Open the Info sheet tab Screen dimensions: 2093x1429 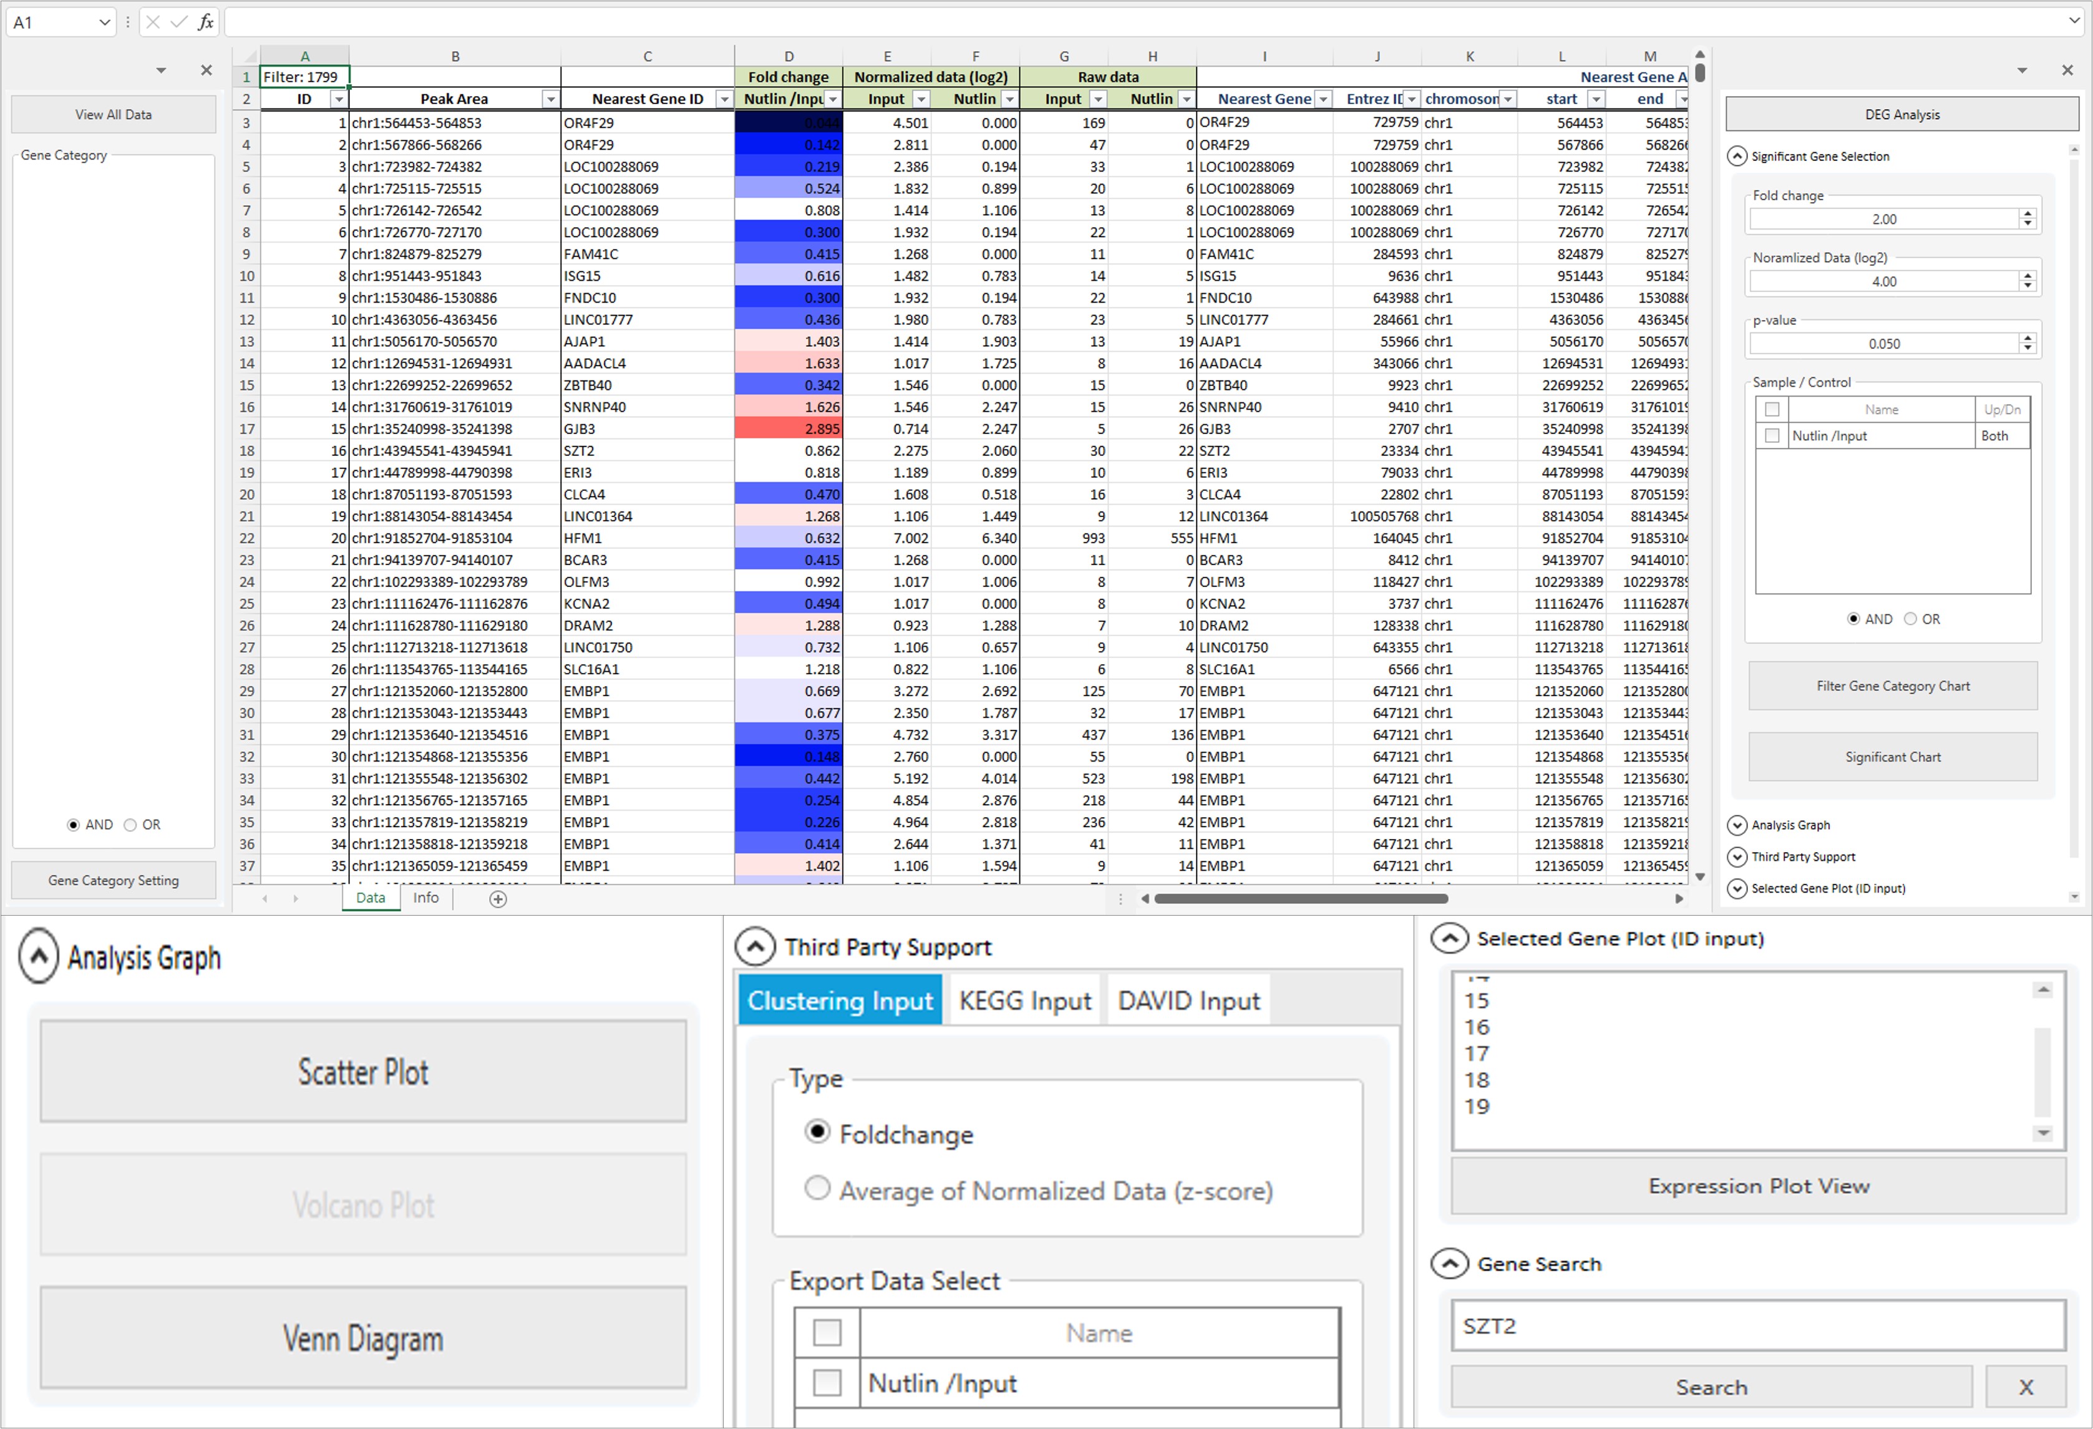click(x=425, y=898)
